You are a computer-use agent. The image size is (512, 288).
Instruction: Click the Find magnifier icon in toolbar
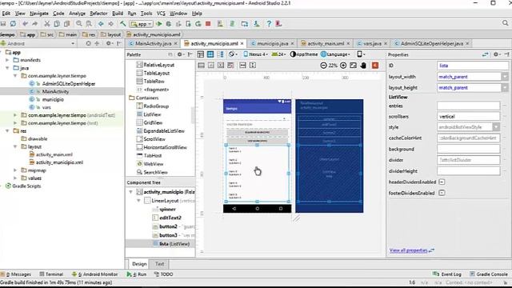coord(79,24)
